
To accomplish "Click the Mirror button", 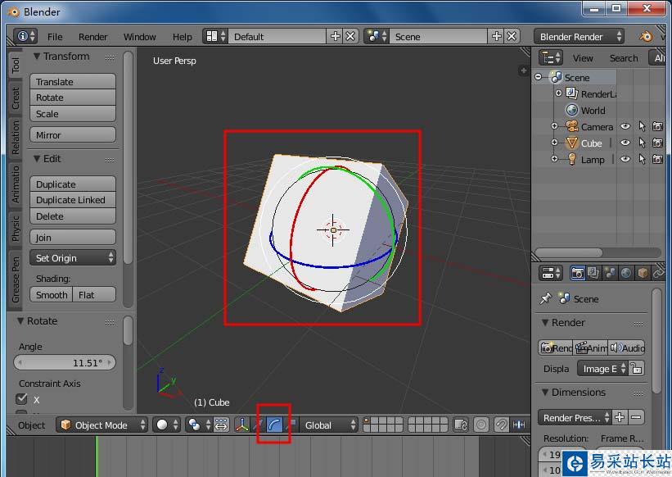I will [73, 134].
